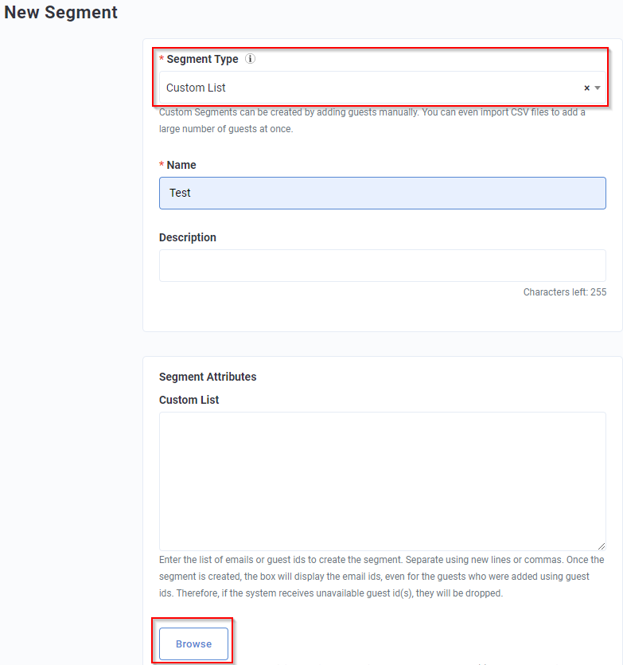Click the resize grip on the Custom List box

(x=602, y=546)
